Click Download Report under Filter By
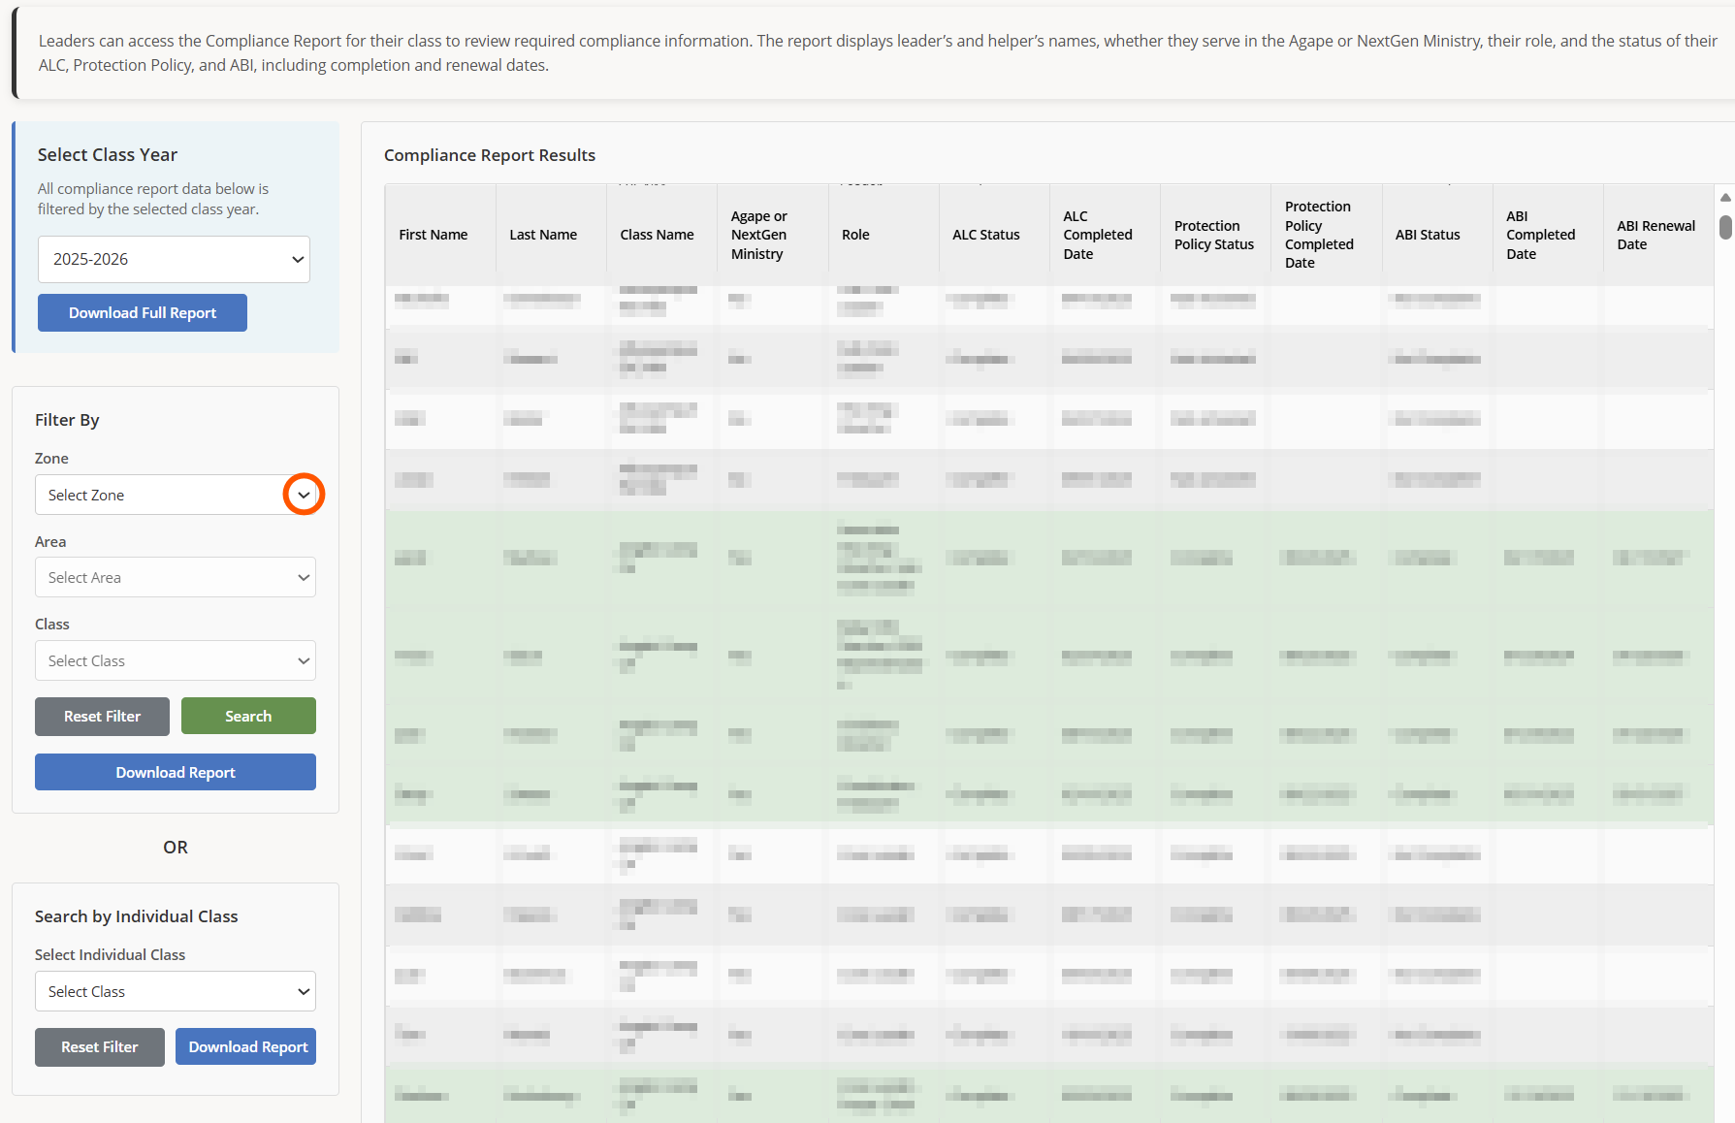The height and width of the screenshot is (1123, 1735). tap(176, 772)
